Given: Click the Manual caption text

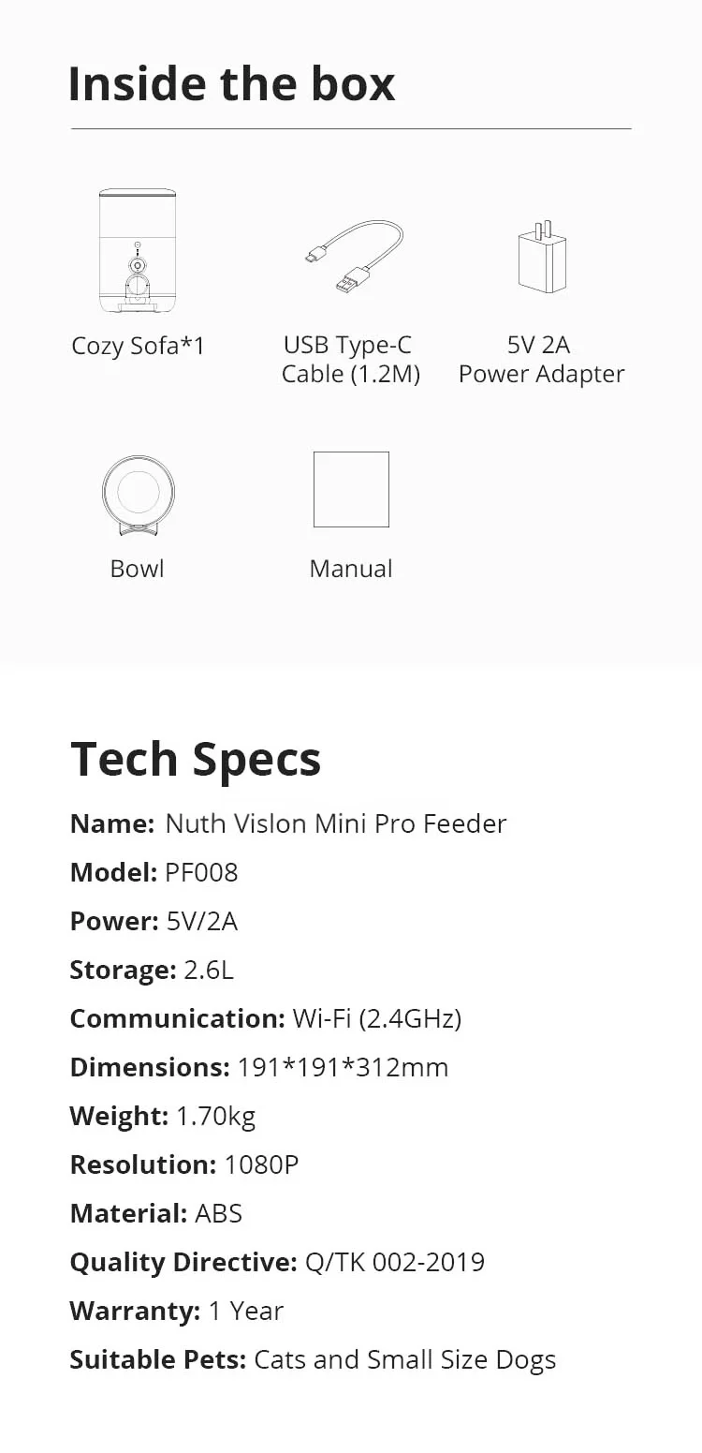Looking at the screenshot, I should click(351, 569).
